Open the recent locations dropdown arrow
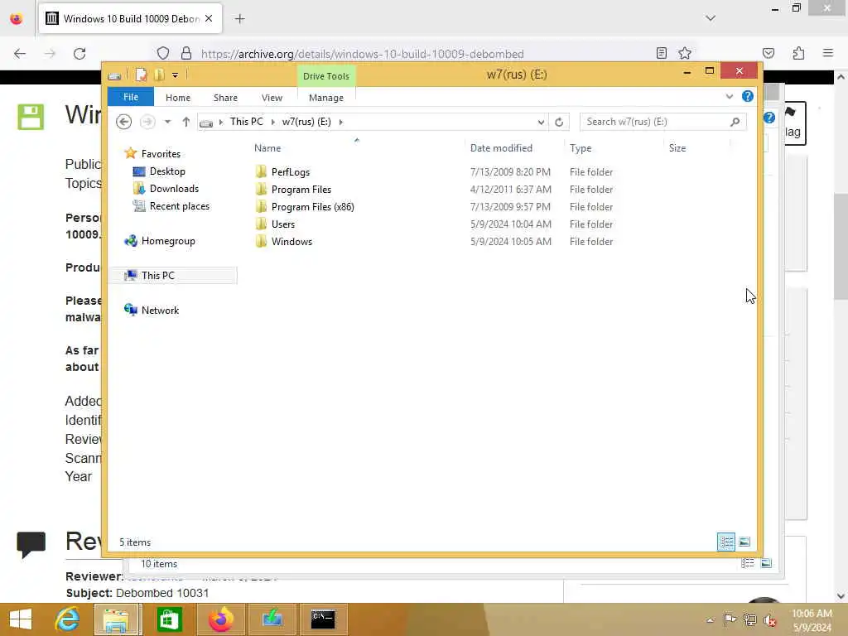This screenshot has height=636, width=848. tap(167, 122)
